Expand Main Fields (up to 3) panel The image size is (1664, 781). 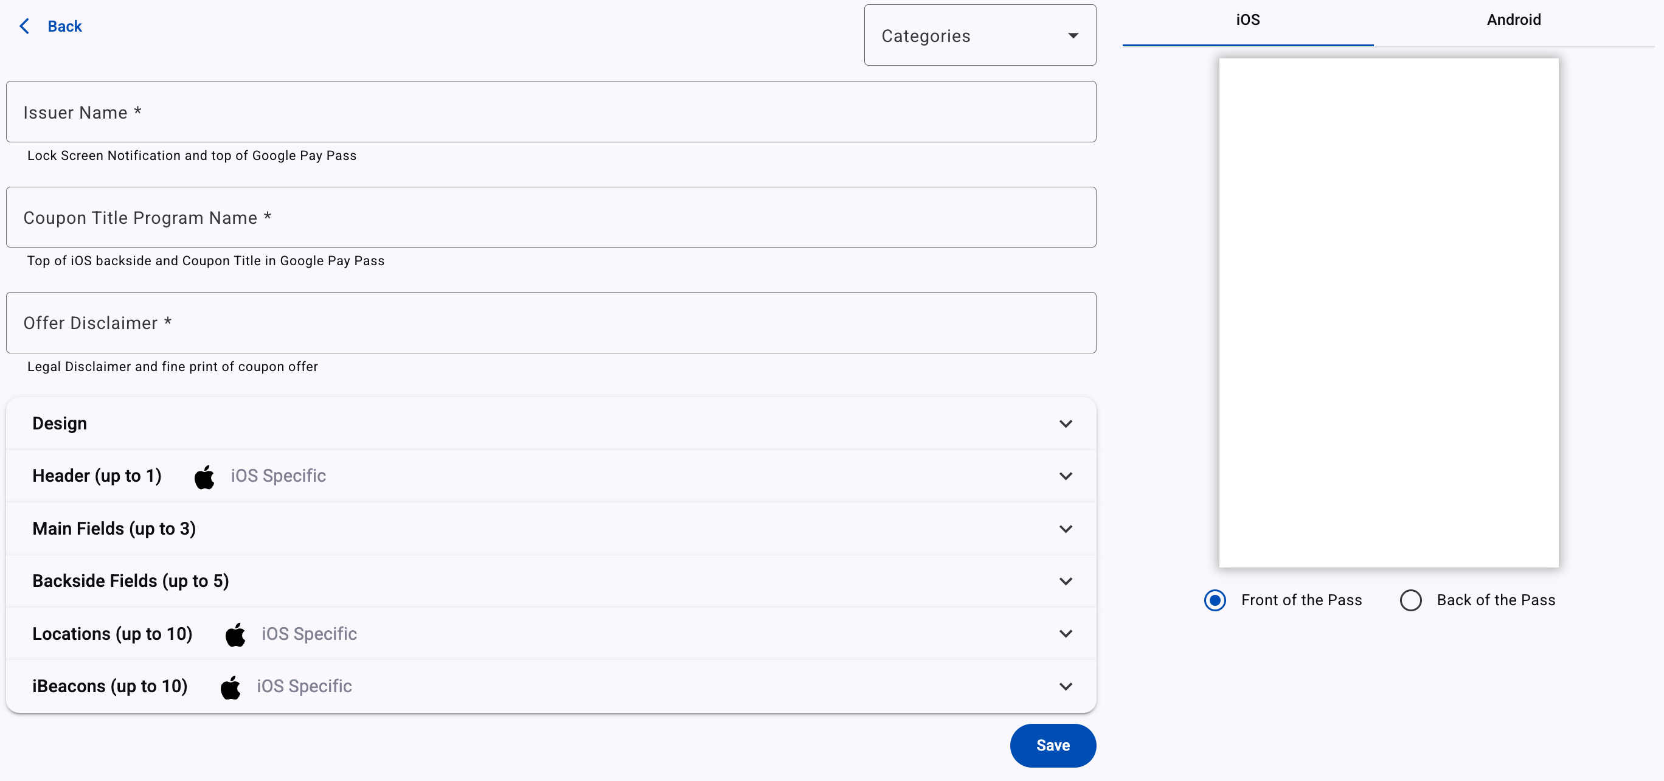point(114,529)
